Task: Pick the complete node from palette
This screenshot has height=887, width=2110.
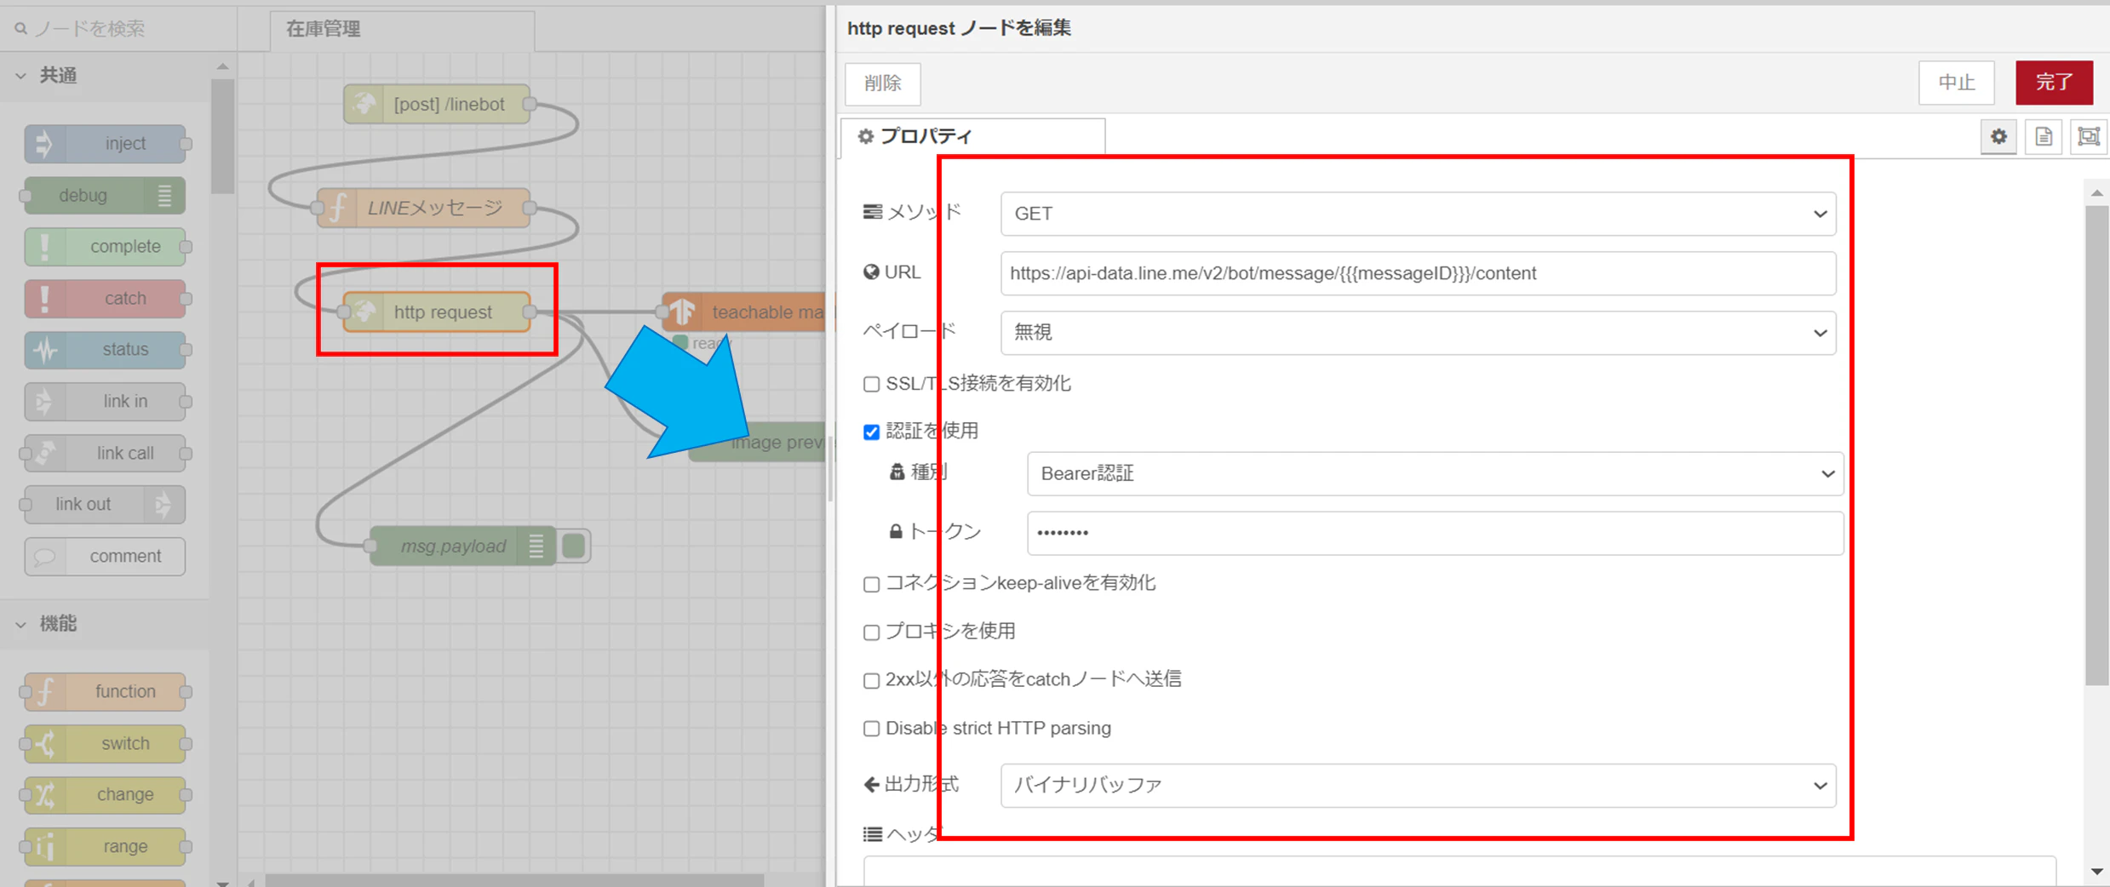Action: pos(105,247)
